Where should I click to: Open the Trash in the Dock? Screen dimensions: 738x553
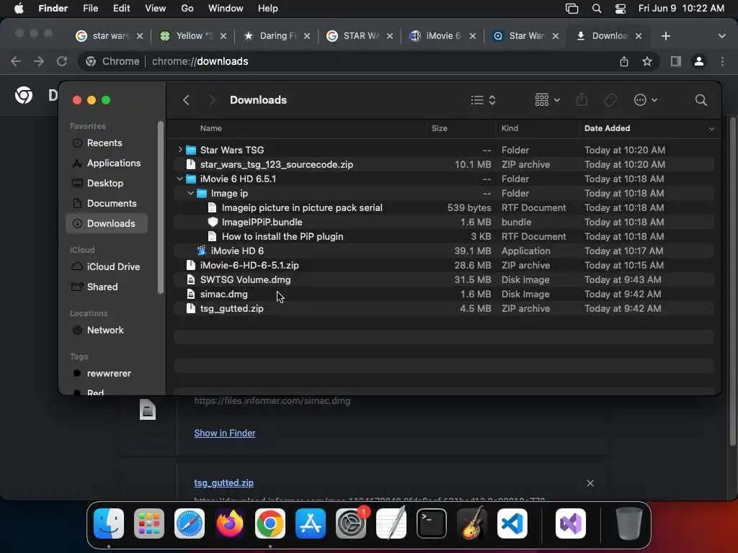(629, 523)
